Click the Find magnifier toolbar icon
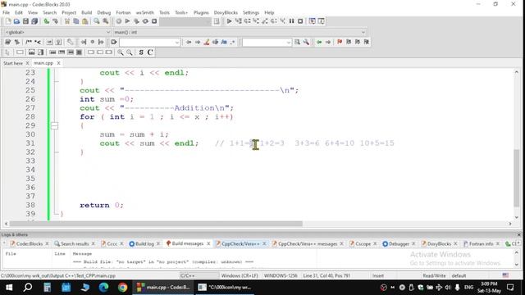Screen dimensions: 525x295 click(97, 21)
